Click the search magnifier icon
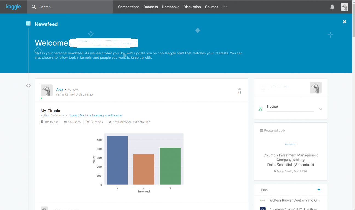Viewport: 355px width, 210px height. [x=34, y=7]
